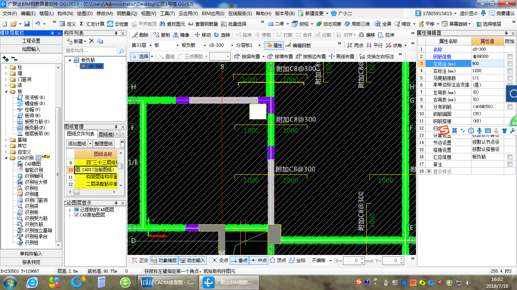Select the 旋转 rotate tool
This screenshot has width=517, height=290.
(x=222, y=35)
